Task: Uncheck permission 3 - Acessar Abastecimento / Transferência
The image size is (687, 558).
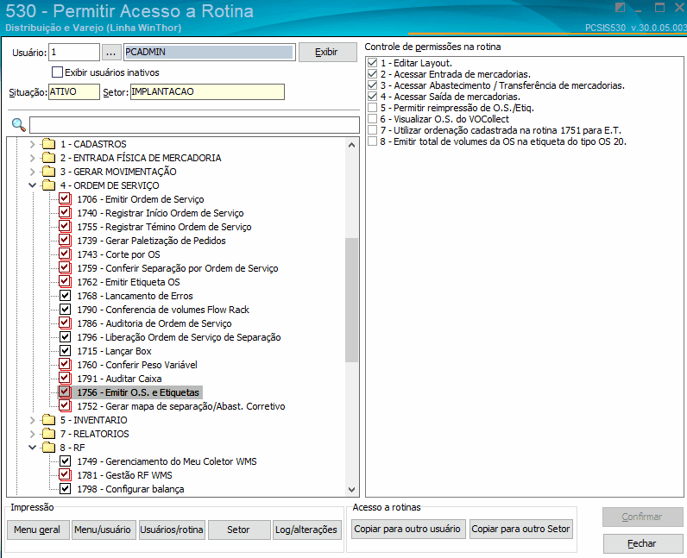Action: pos(373,85)
